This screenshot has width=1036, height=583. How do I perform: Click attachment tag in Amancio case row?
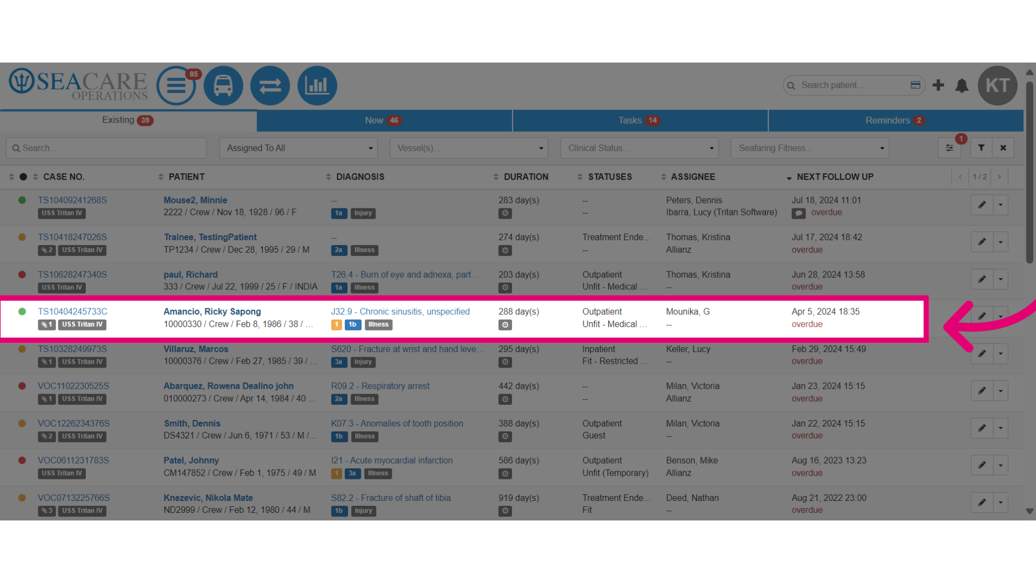pyautogui.click(x=47, y=325)
